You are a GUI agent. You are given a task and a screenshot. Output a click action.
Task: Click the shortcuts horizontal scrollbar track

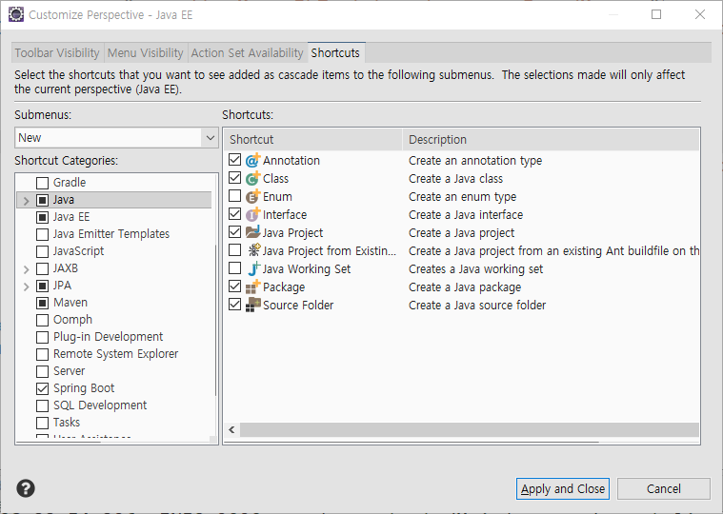coord(469,429)
